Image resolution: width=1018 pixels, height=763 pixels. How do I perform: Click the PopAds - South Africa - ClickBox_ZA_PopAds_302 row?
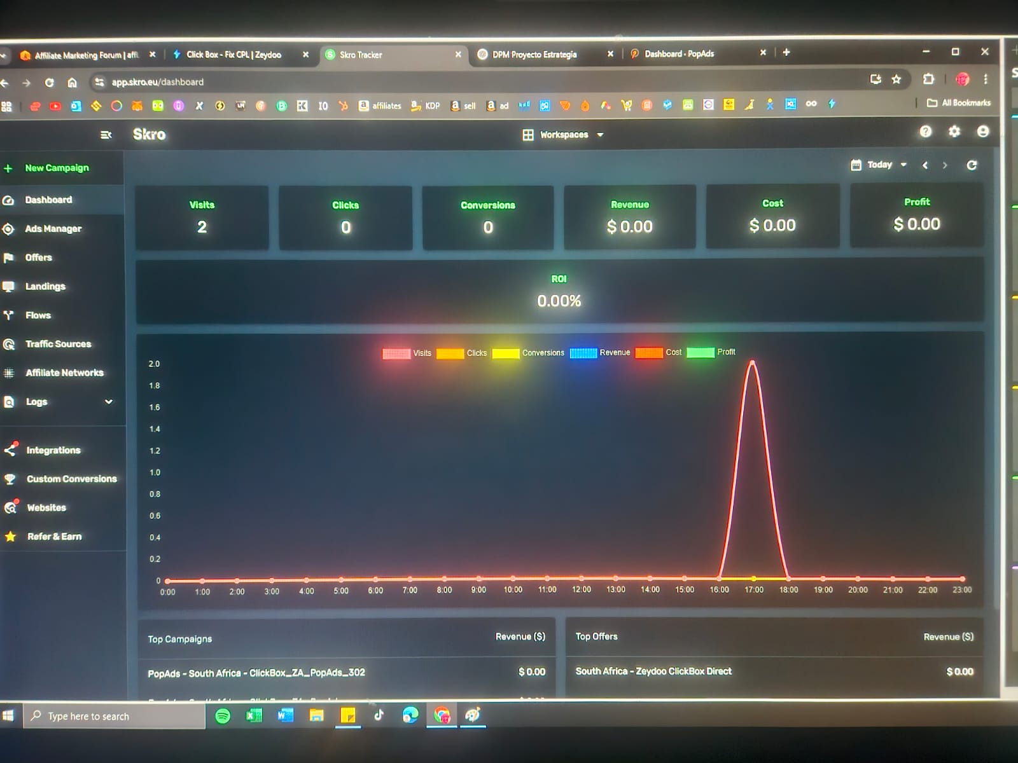click(x=347, y=672)
